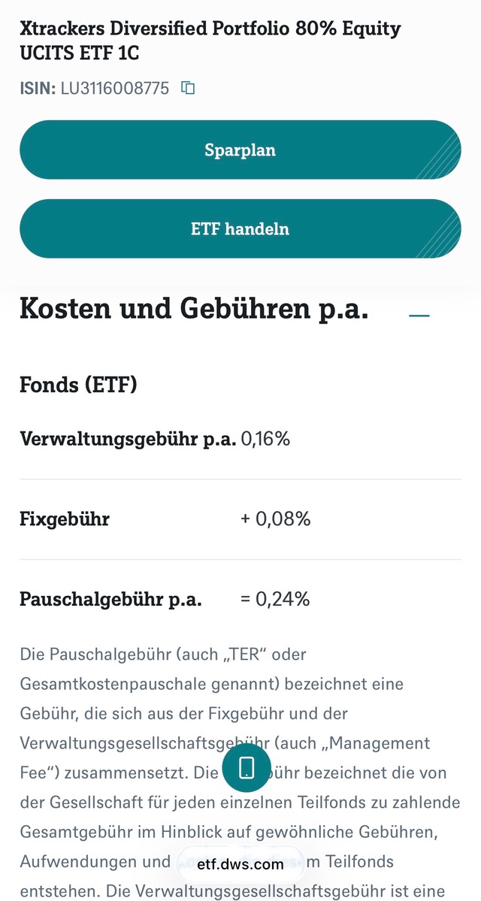Image resolution: width=481 pixels, height=901 pixels.
Task: Collapse the Kosten und Gebühren section
Action: 419,315
